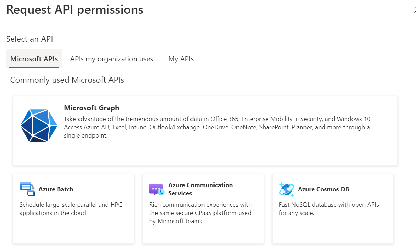The width and height of the screenshot is (416, 251).
Task: Click the Commonly used Microsoft APIs heading
Action: (67, 80)
